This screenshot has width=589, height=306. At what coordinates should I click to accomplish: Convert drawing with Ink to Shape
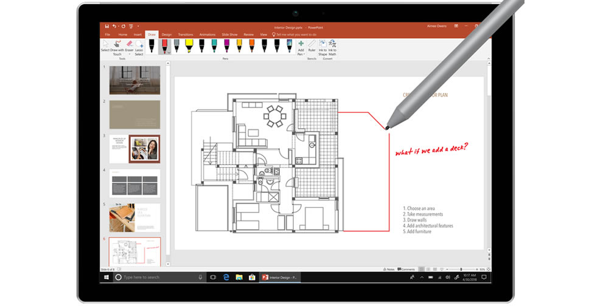[x=322, y=47]
